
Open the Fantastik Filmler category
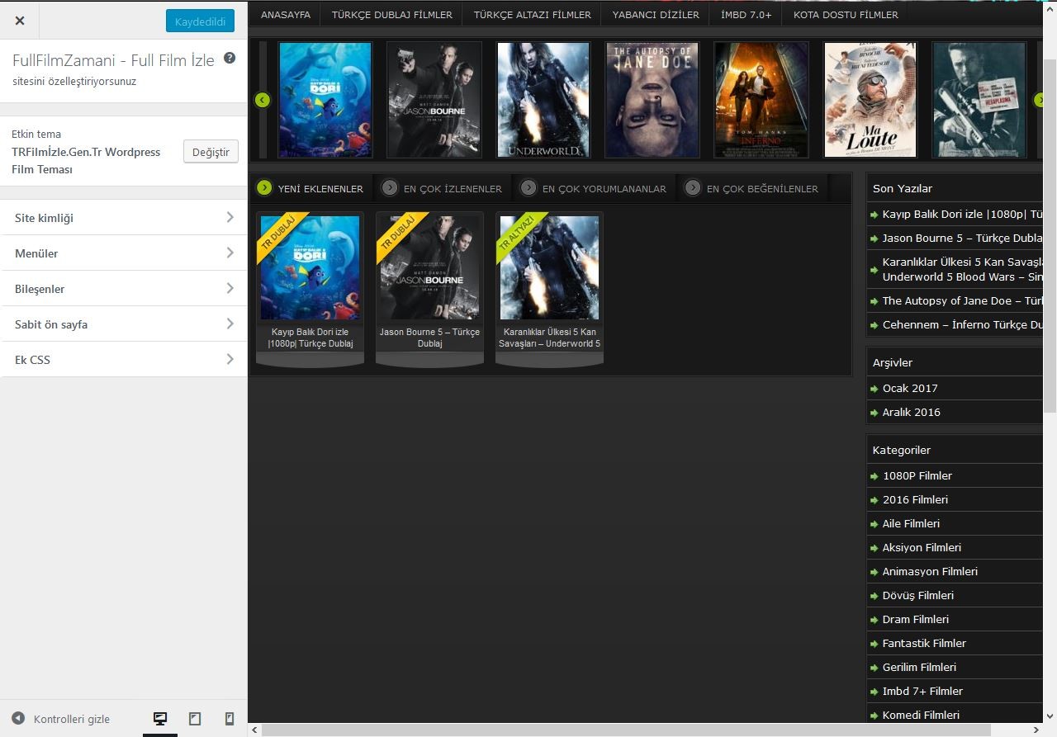tap(924, 643)
